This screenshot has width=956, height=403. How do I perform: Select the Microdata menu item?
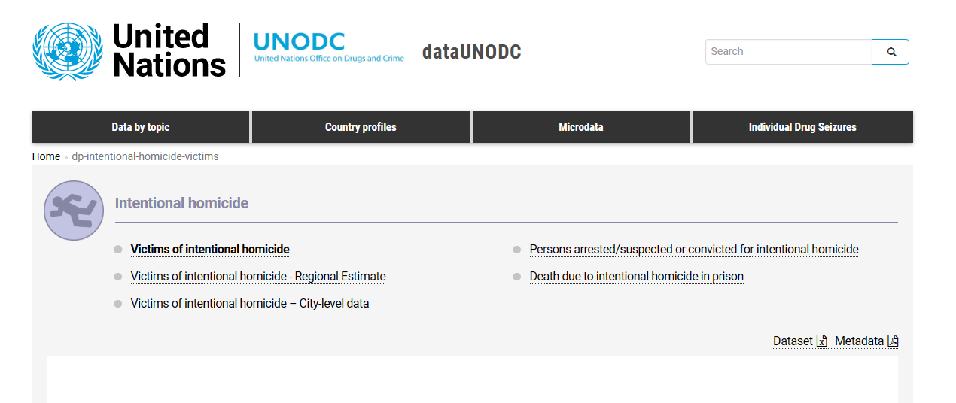pyautogui.click(x=580, y=127)
